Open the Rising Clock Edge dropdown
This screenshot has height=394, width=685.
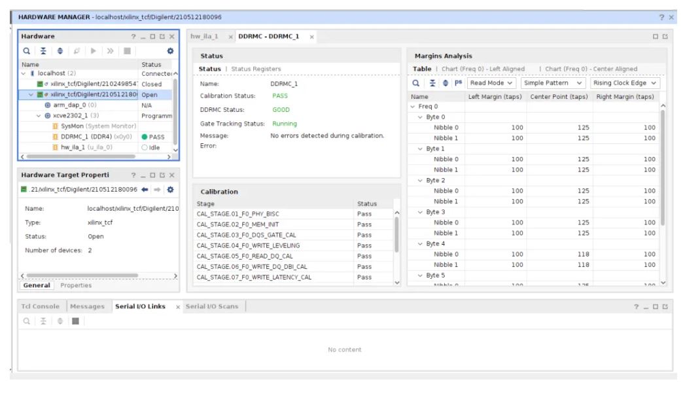tap(625, 83)
